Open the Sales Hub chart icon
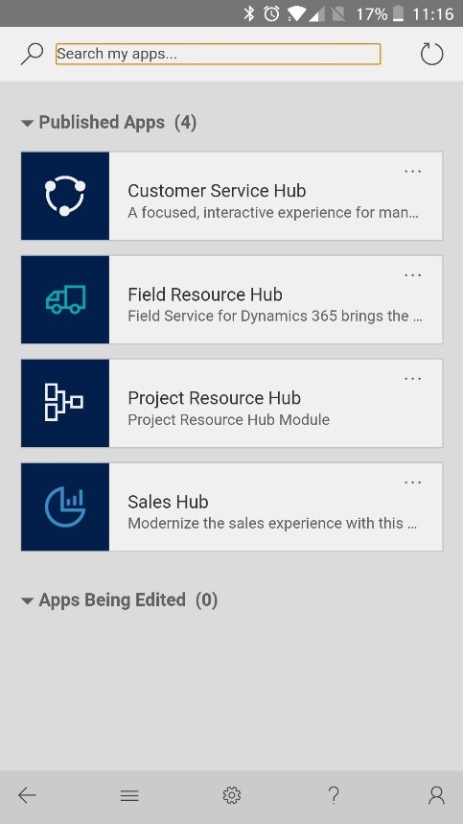The width and height of the screenshot is (463, 824). [x=65, y=506]
